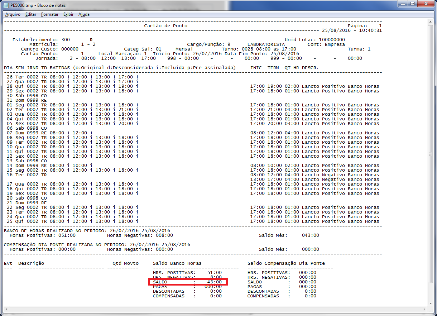Click the 'Lancto Negativo Banco Horas' 08:00 row
This screenshot has width=437, height=316.
[314, 175]
